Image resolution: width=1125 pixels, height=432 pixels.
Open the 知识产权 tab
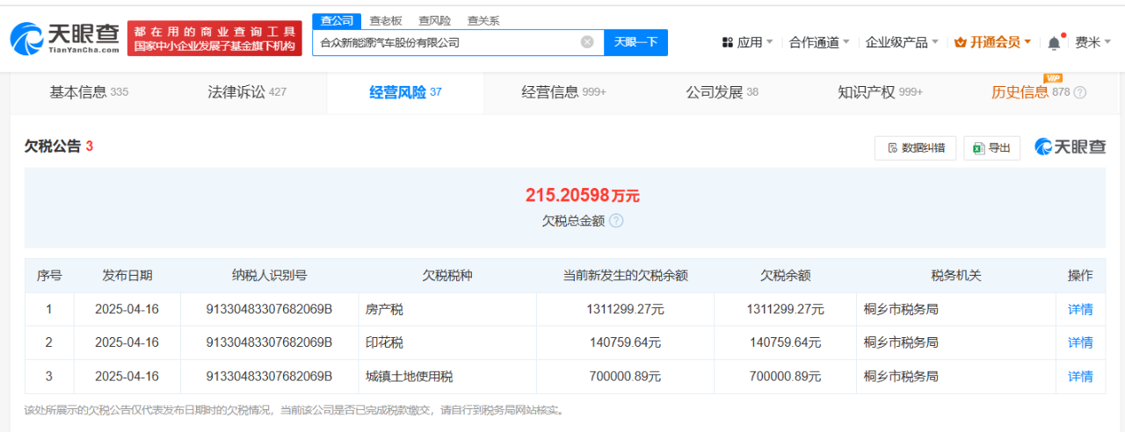point(880,92)
